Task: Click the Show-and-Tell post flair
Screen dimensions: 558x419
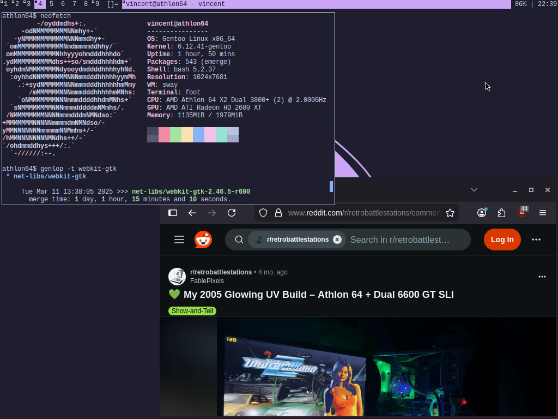Action: click(x=192, y=311)
